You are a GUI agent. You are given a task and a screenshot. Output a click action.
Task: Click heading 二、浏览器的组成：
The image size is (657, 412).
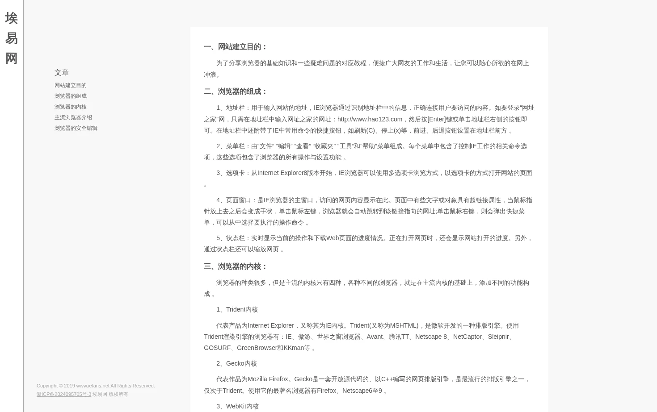pos(236,92)
